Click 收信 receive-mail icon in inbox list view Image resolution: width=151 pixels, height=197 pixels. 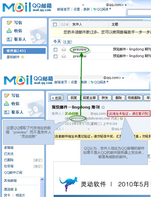(x=9, y=31)
